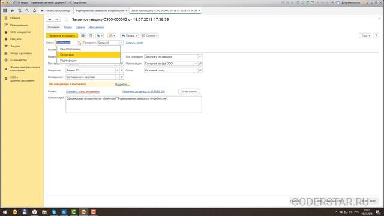This screenshot has height=216, width=384.
Task: Toggle the Статус dropdown arrow
Action: (x=80, y=43)
